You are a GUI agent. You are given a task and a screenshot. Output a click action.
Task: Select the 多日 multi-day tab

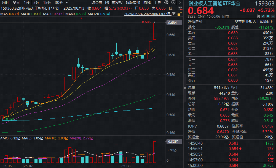tap(16, 2)
